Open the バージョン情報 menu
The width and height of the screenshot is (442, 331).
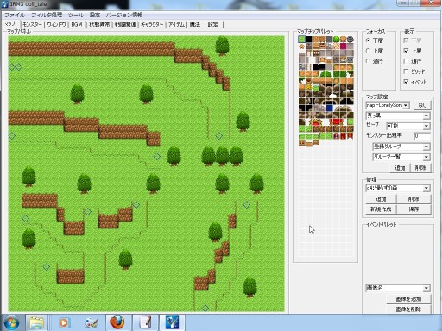pos(124,15)
